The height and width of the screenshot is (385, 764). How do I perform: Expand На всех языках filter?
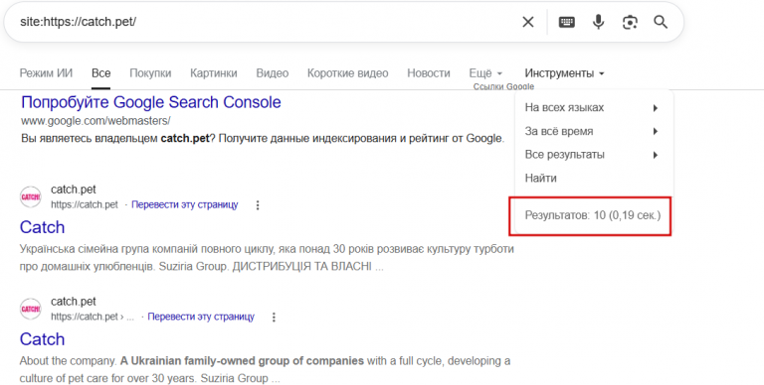[x=593, y=108]
